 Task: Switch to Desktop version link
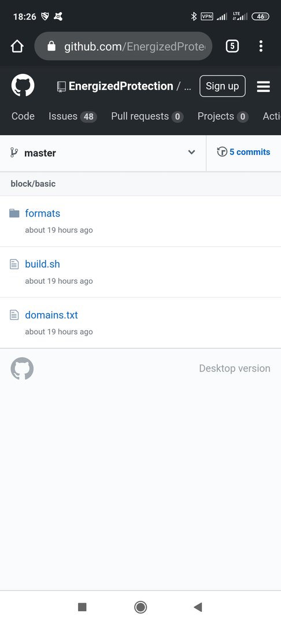tap(234, 368)
